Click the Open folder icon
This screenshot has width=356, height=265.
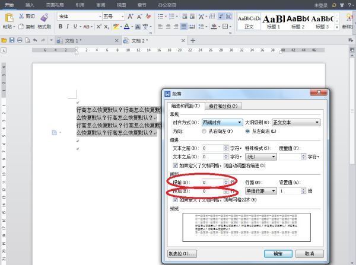click(x=4, y=40)
